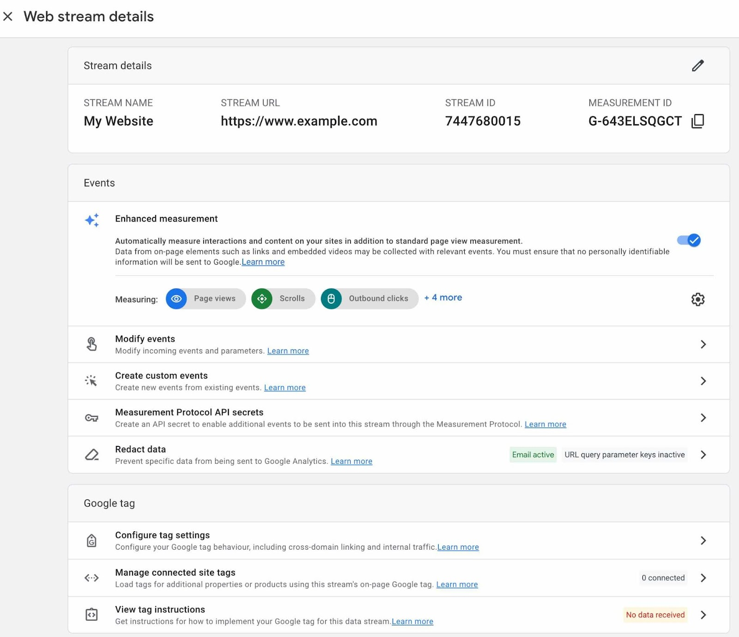Click the Measurement Protocol key icon
739x637 pixels.
91,418
